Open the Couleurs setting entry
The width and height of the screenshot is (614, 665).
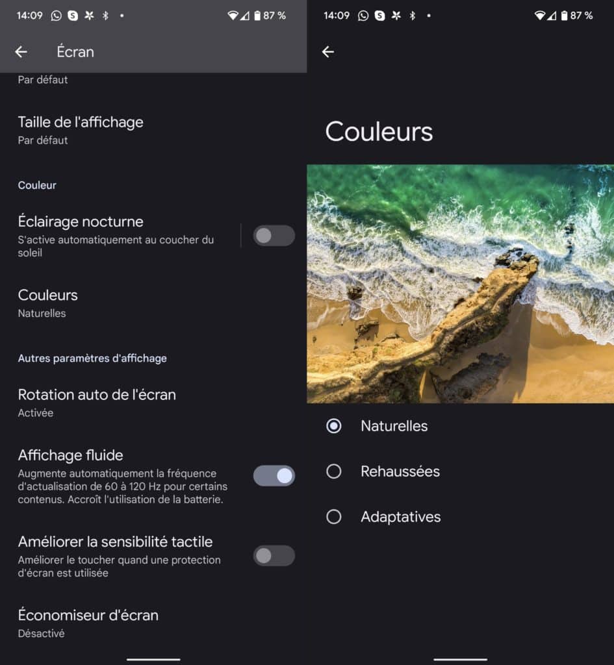pos(153,304)
